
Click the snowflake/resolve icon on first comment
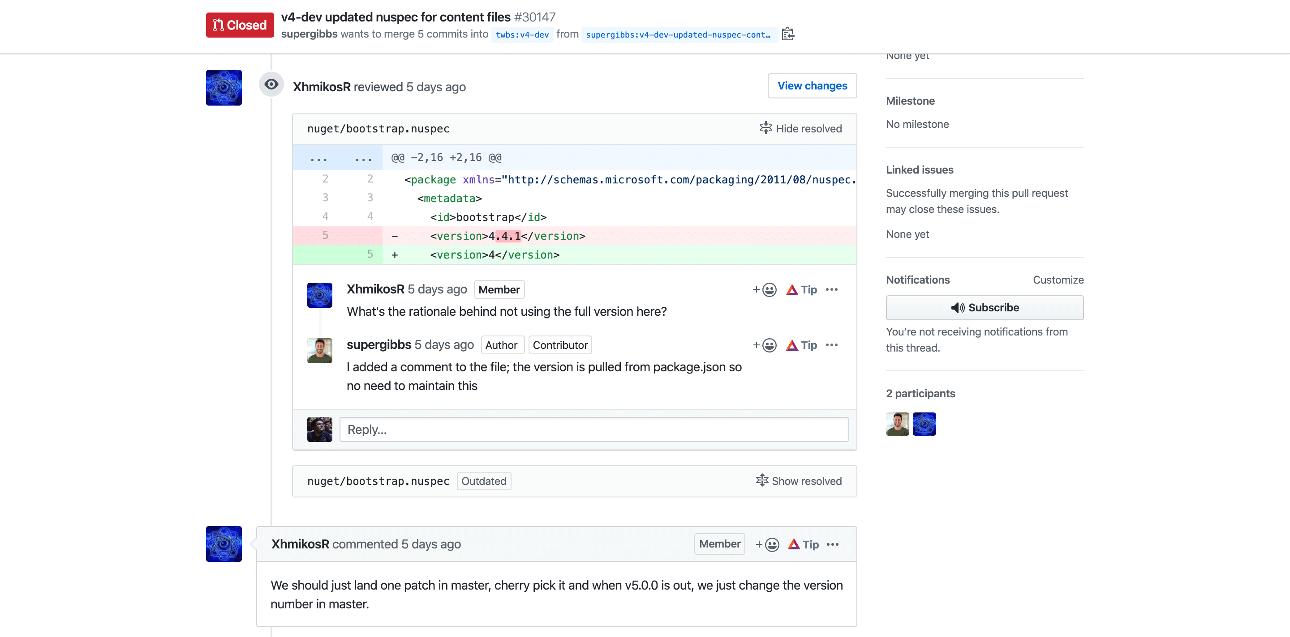pyautogui.click(x=764, y=128)
